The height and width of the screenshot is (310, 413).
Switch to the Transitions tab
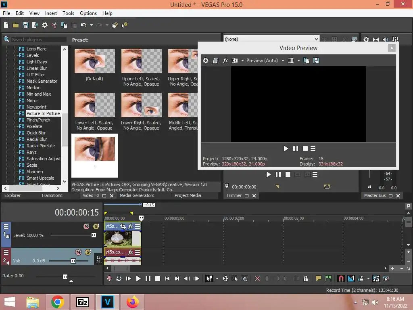click(x=52, y=195)
